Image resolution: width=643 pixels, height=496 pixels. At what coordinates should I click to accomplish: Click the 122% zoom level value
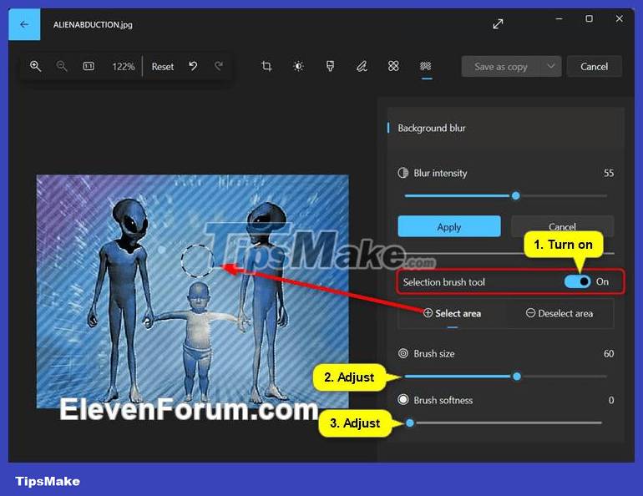124,67
